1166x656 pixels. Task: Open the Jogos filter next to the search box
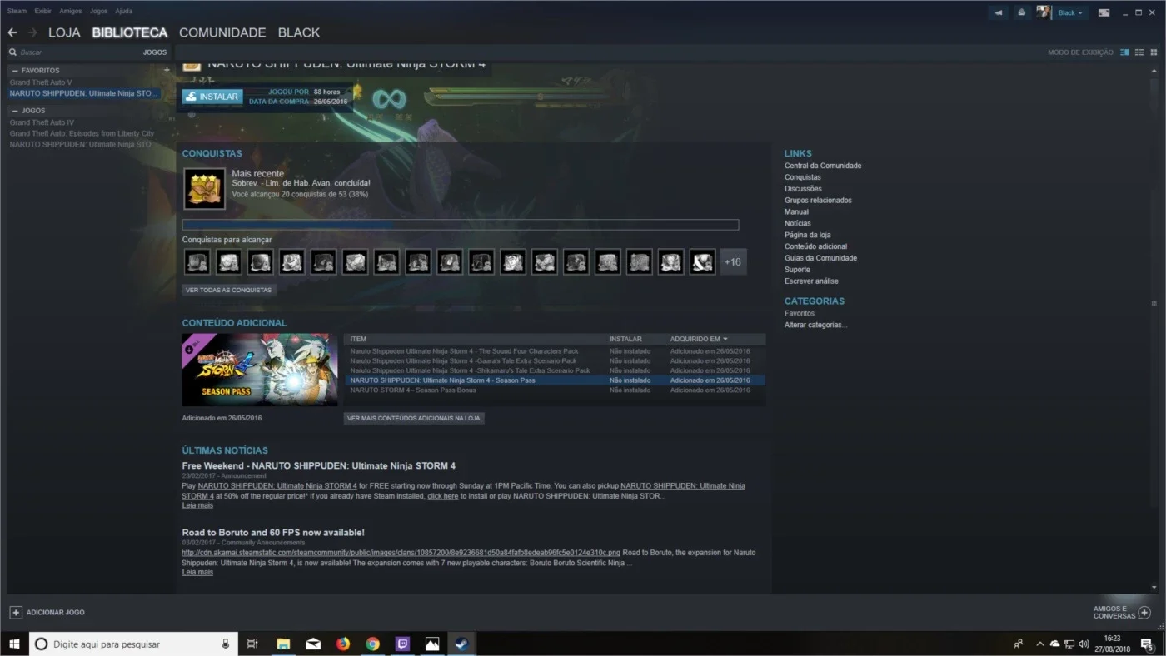pyautogui.click(x=155, y=52)
